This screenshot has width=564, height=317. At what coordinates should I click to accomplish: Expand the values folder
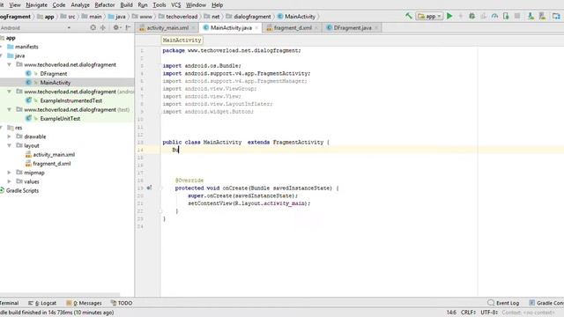point(10,181)
